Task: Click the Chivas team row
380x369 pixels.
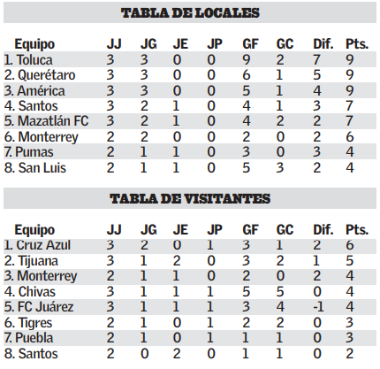Action: (x=190, y=291)
